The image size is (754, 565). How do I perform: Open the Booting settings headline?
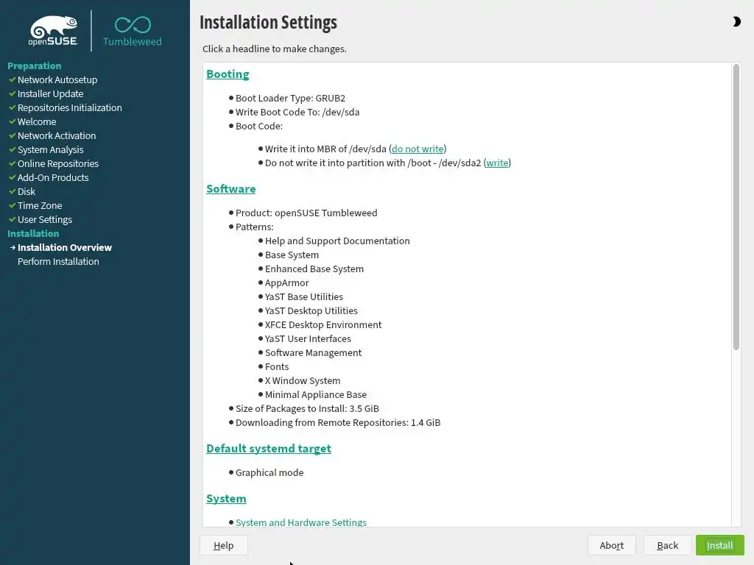228,74
